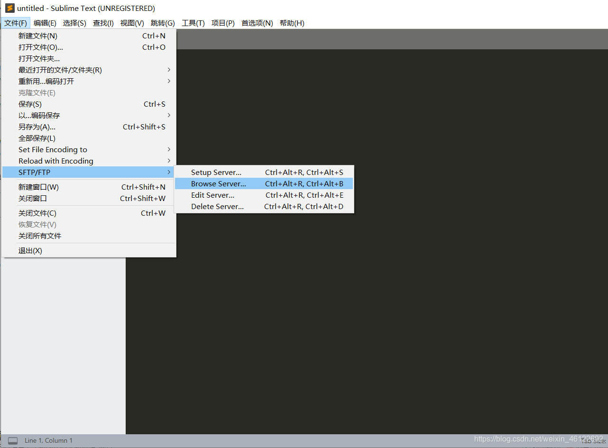Screen dimensions: 608x448
Task: Expand 以...编码保存 submenu
Action: tap(89, 115)
